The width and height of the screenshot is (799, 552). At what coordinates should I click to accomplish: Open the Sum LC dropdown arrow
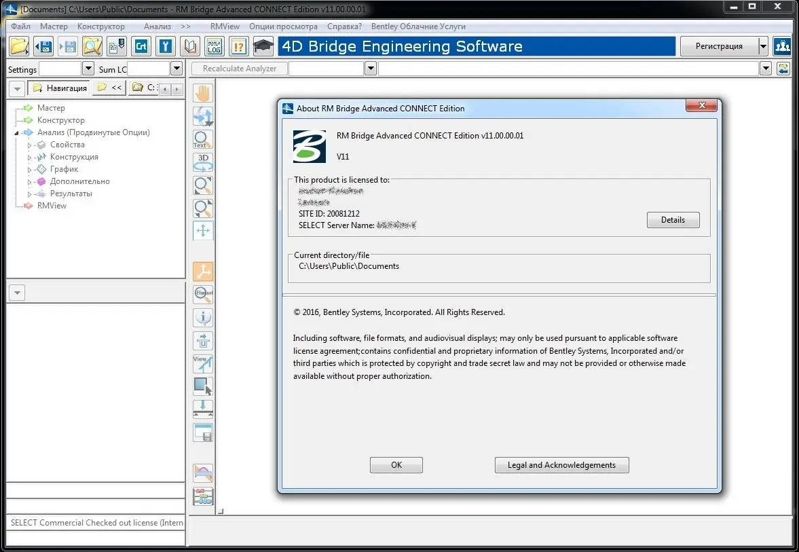[176, 69]
